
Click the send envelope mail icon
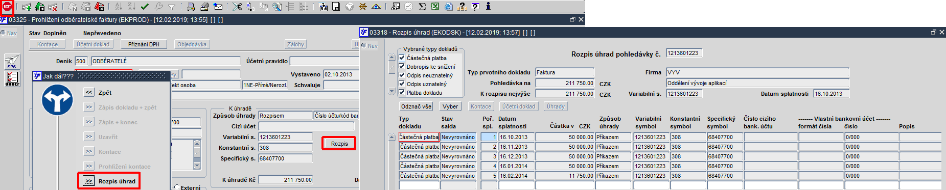[218, 7]
